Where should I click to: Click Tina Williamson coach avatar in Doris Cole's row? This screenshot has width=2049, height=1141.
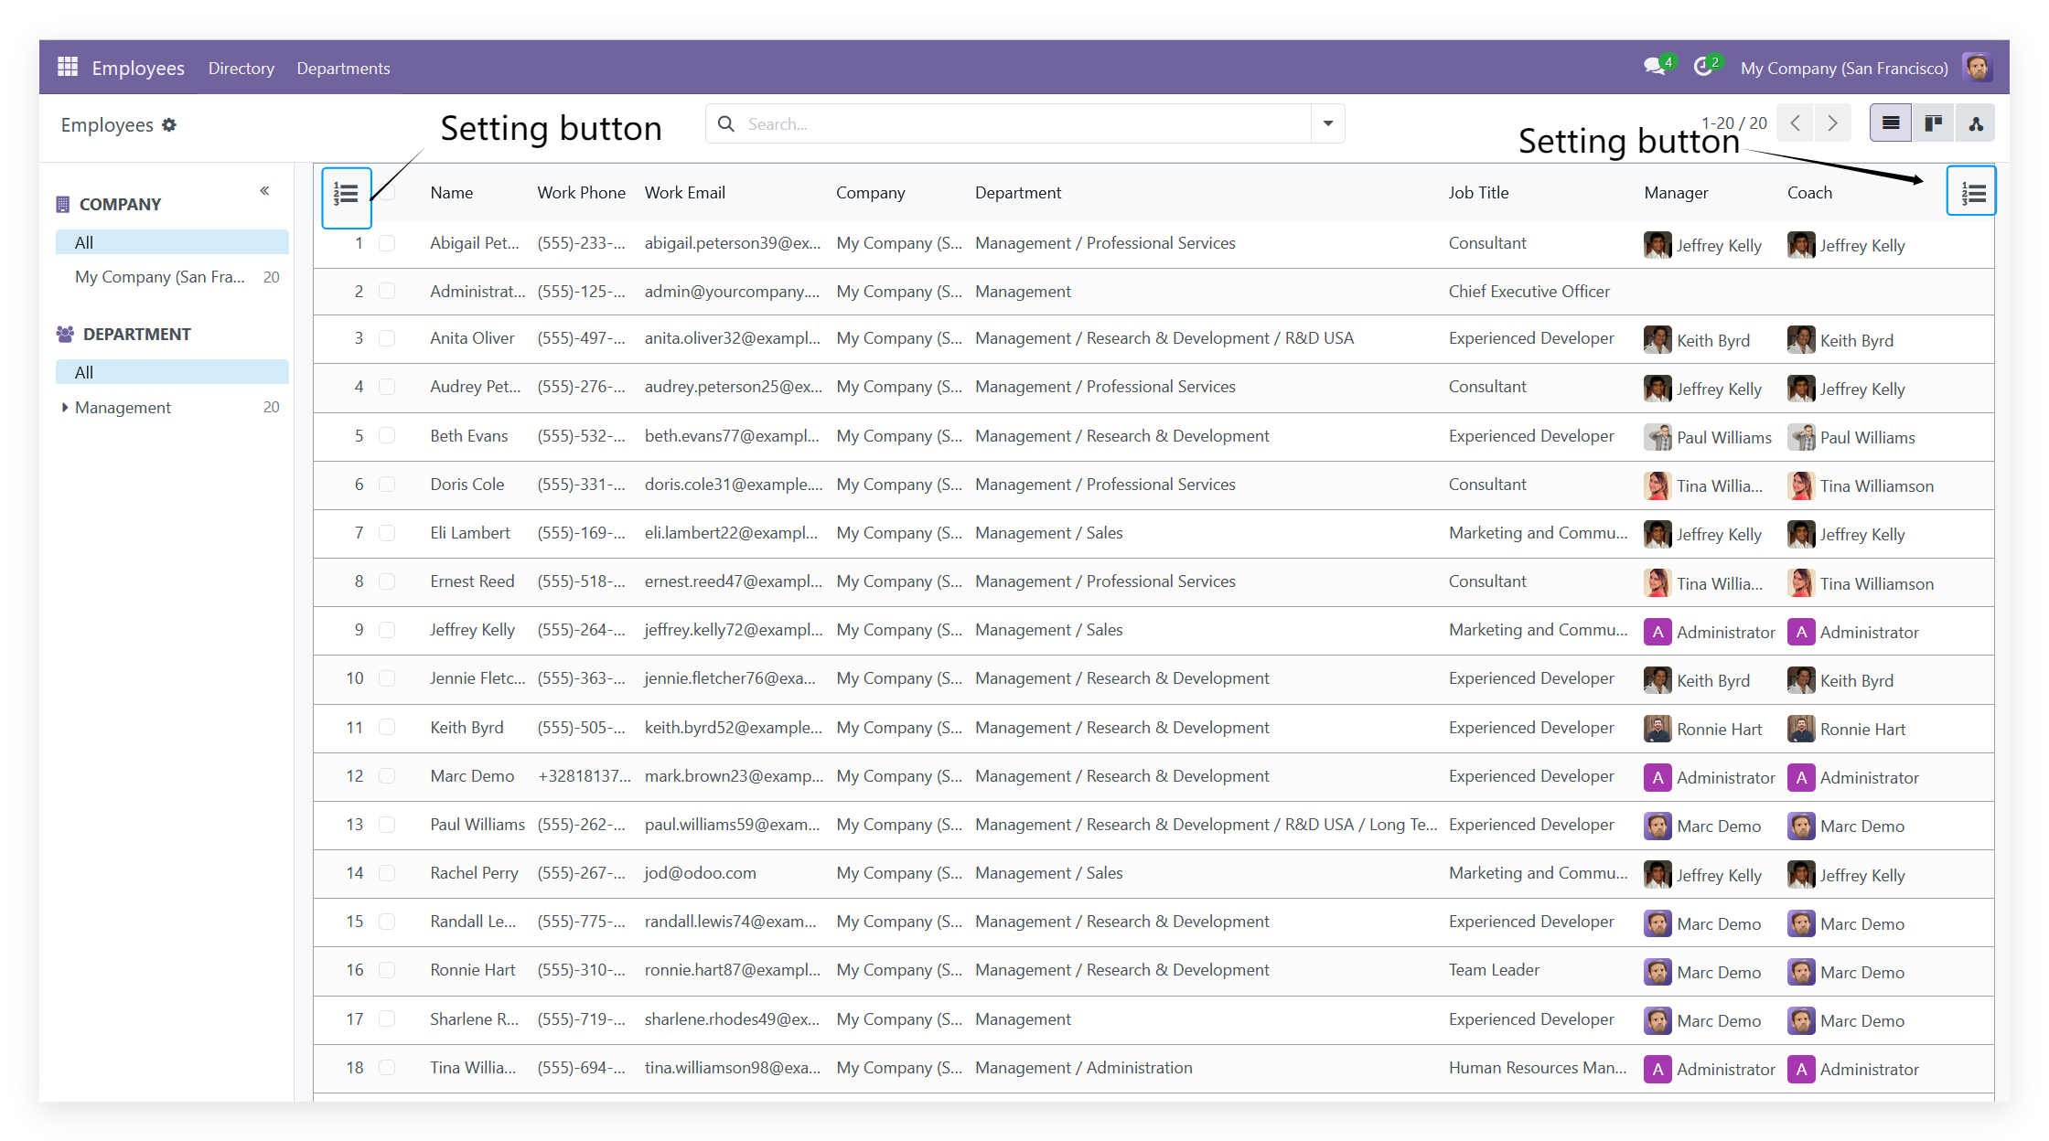click(x=1801, y=485)
